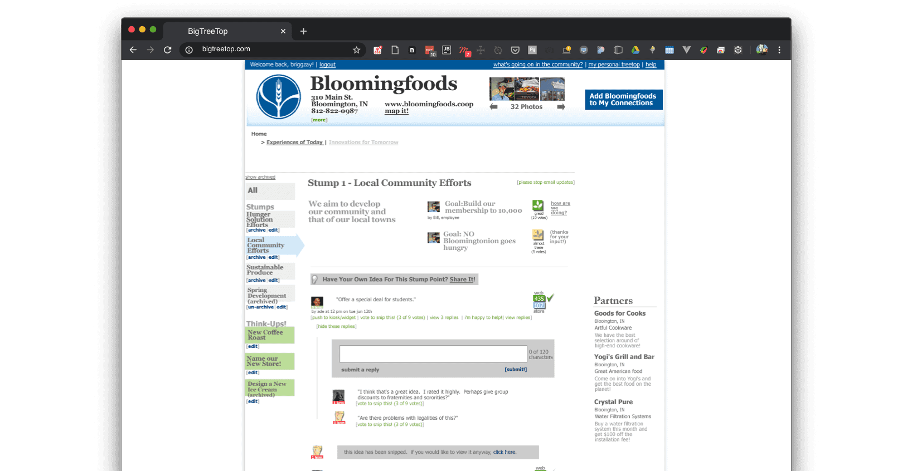The image size is (912, 471).
Task: Open the Goods for Cooks partner
Action: [x=620, y=313]
